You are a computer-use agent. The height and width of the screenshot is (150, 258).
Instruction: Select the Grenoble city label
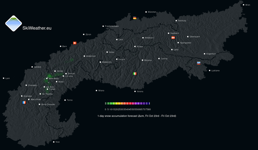coord(28,96)
